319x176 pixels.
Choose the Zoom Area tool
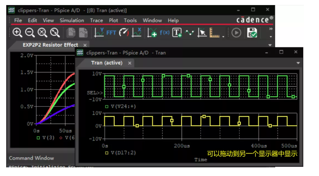click(42, 32)
